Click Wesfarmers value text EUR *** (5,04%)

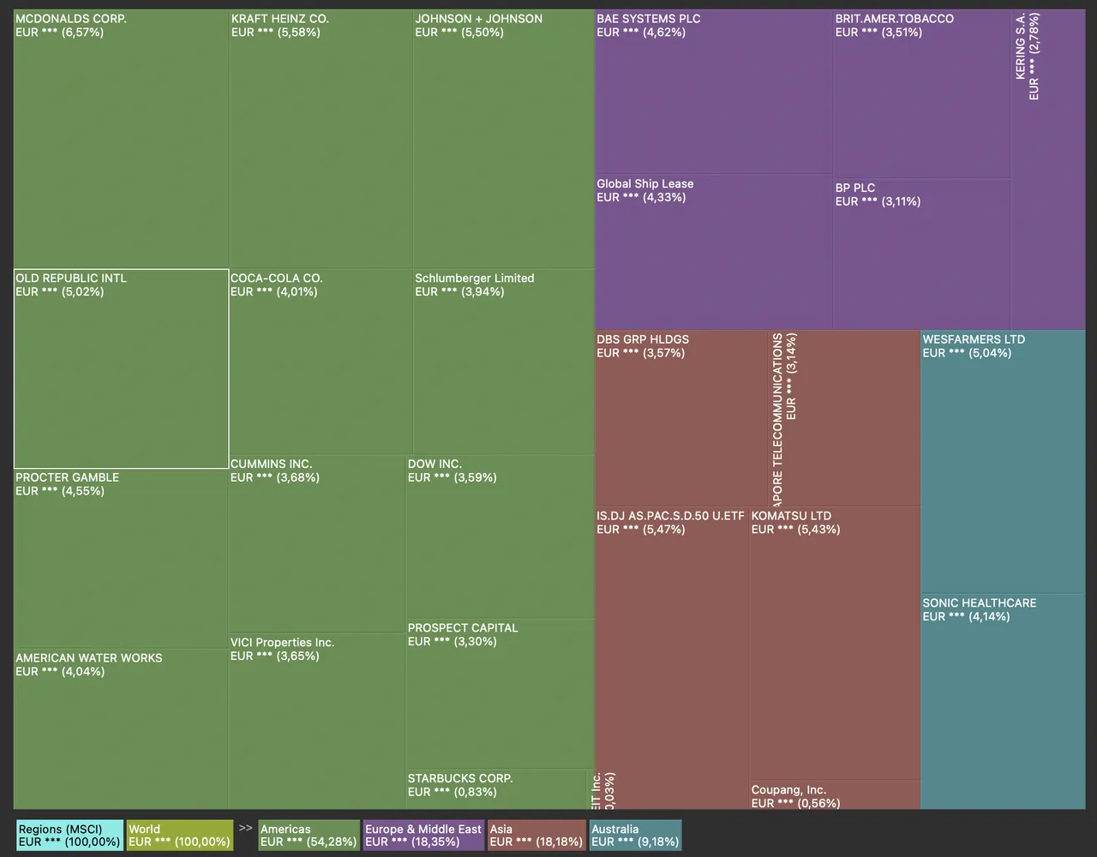[x=967, y=353]
